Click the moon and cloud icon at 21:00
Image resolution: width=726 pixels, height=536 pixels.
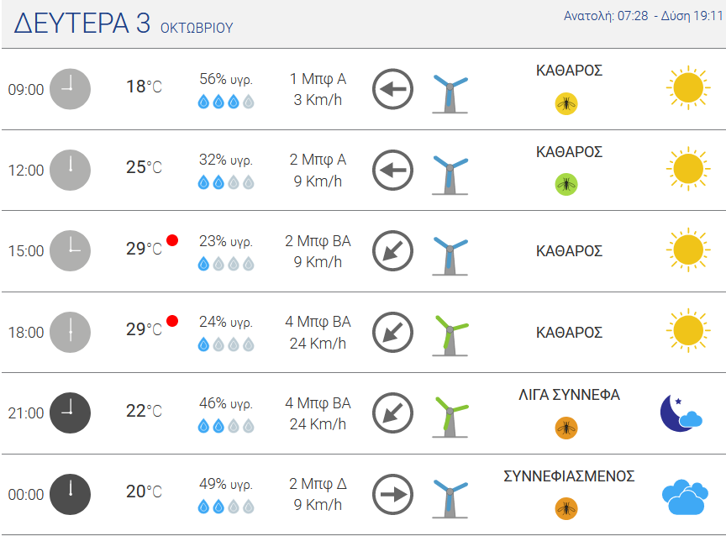(x=681, y=413)
